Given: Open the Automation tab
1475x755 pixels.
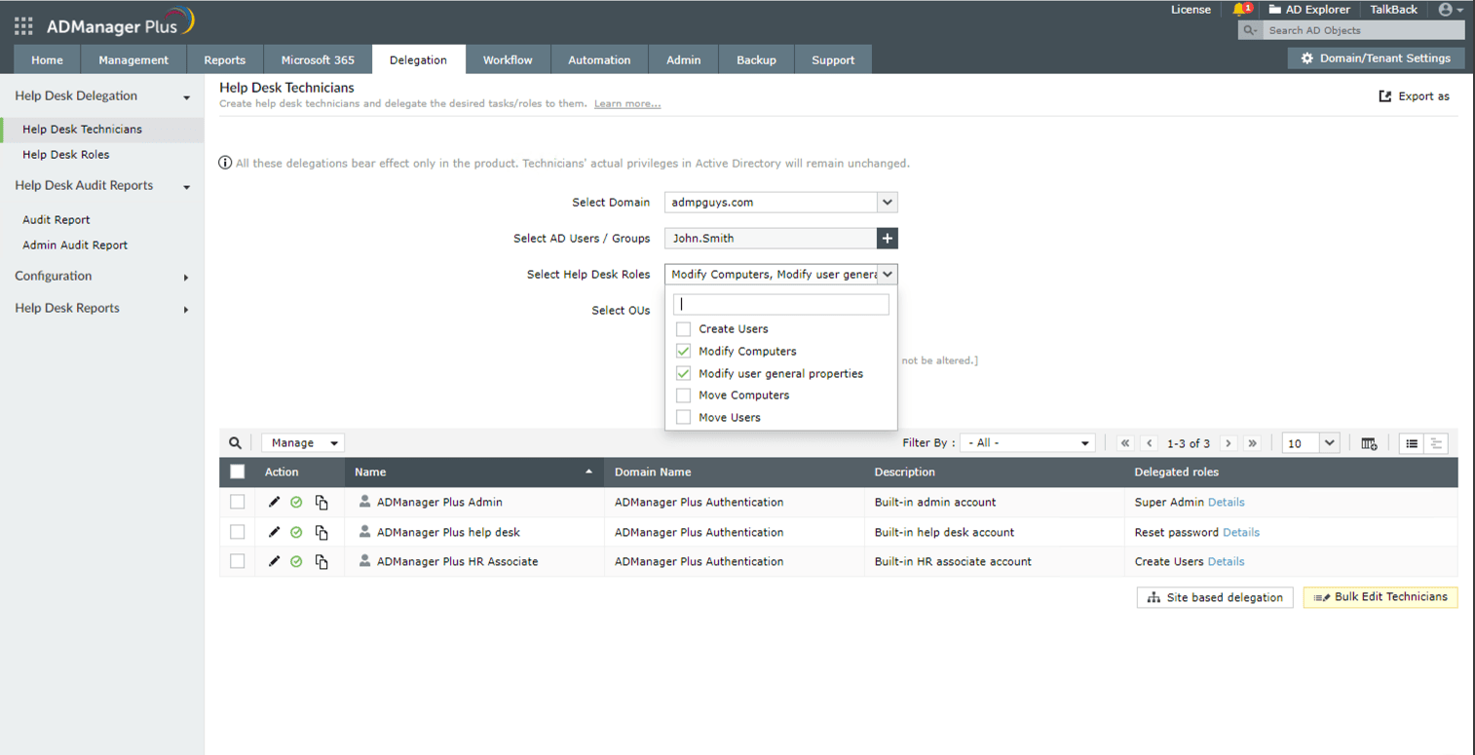Looking at the screenshot, I should 599,59.
